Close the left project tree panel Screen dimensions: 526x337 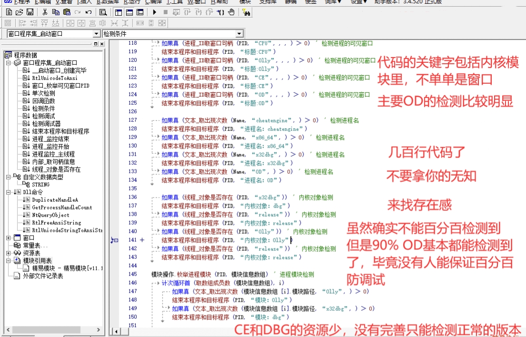click(102, 44)
